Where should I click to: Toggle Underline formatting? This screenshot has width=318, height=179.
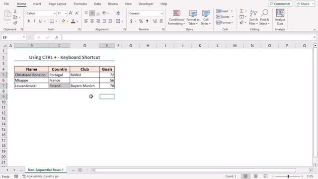(x=40, y=21)
